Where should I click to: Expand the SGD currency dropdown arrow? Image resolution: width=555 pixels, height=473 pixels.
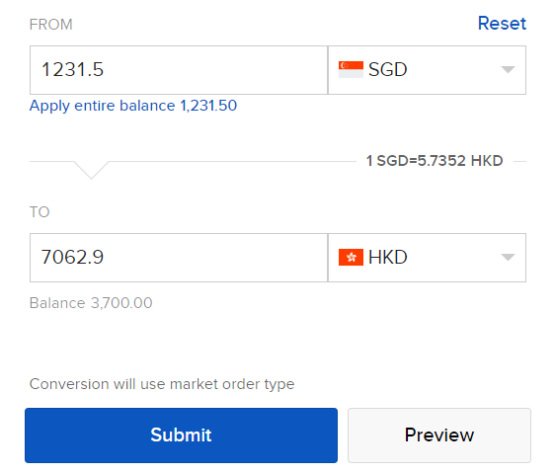click(508, 69)
